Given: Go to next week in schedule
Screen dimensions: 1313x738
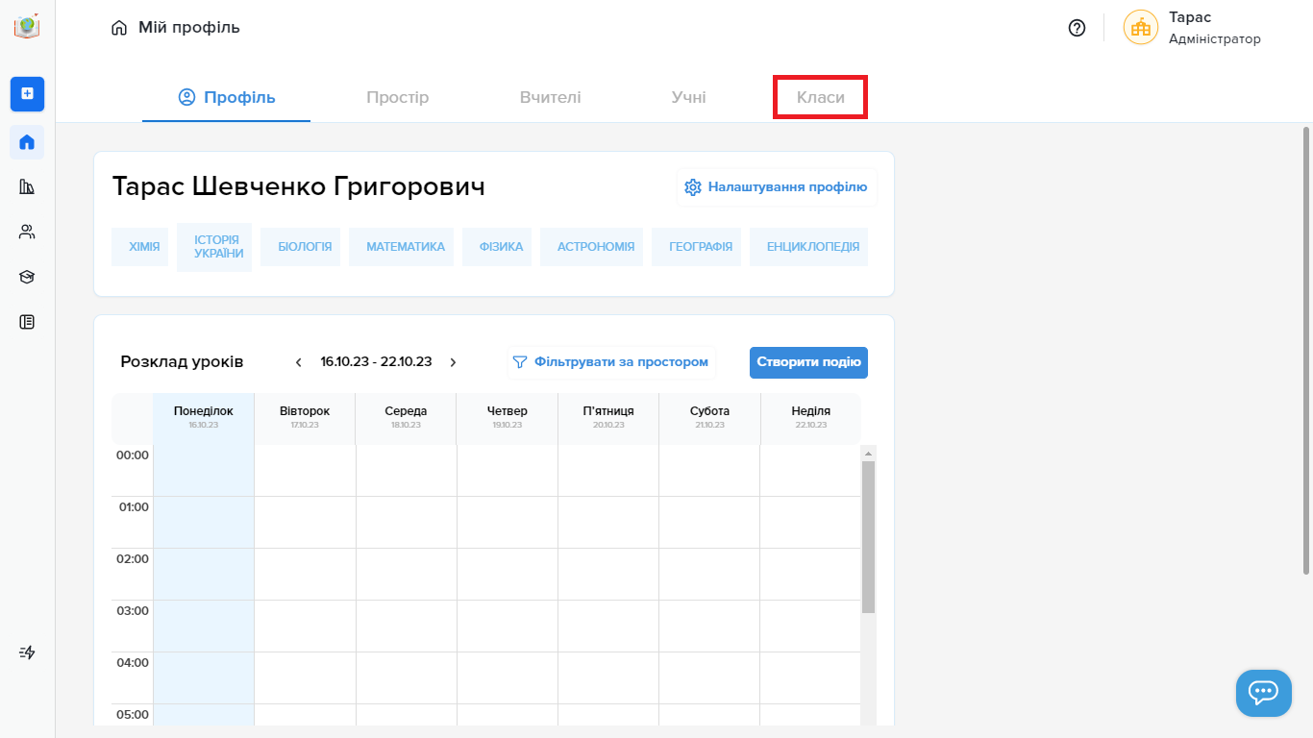Looking at the screenshot, I should click(453, 362).
